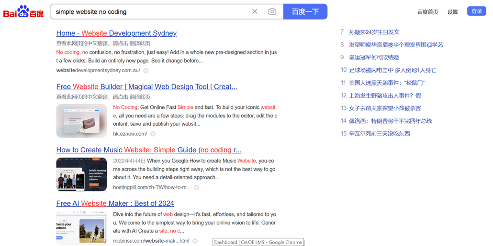Open trending item 孙颖莎24岁生日发文
The height and width of the screenshot is (246, 493).
[374, 32]
